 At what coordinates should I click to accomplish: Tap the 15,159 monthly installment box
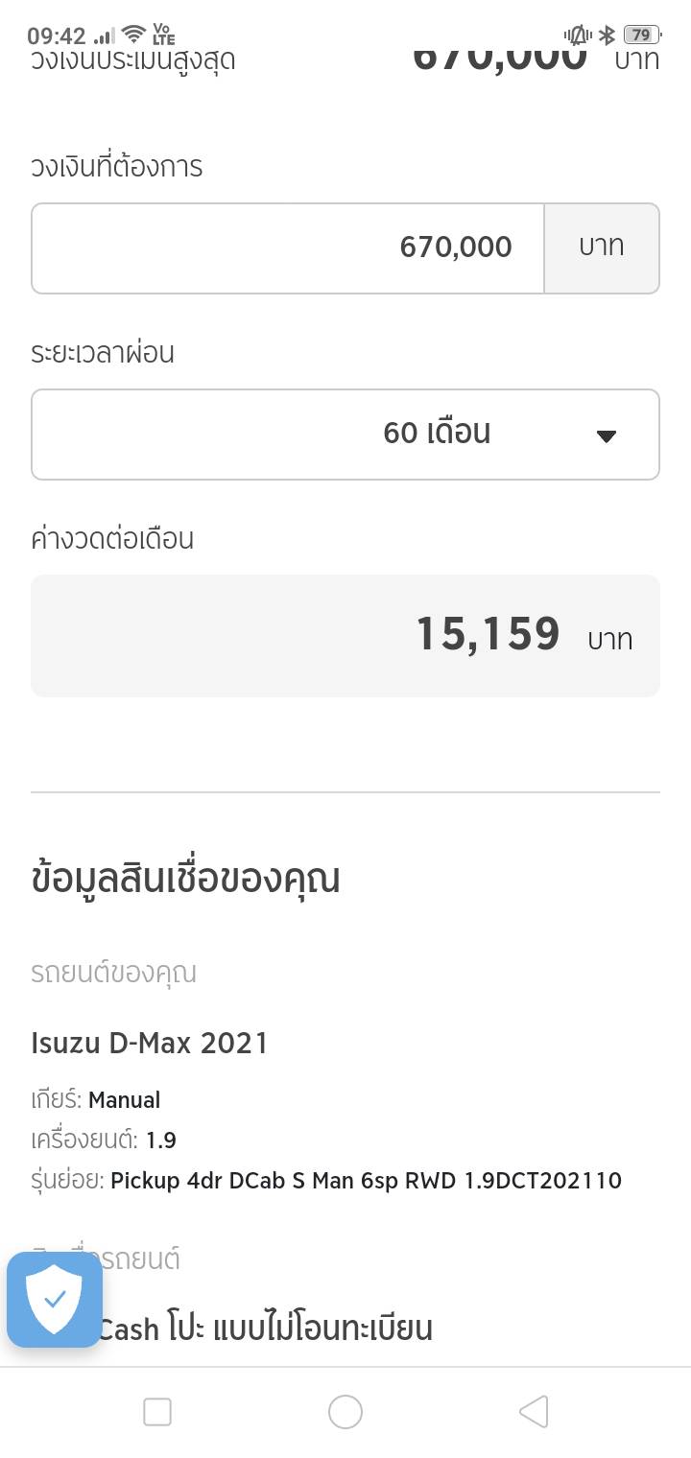pos(345,635)
